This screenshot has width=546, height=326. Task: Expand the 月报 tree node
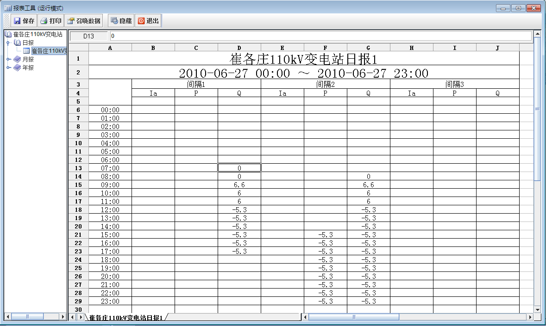pos(8,59)
